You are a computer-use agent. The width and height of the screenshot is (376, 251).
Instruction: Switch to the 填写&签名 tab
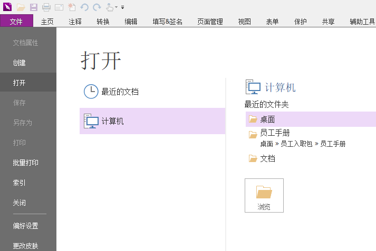coord(167,22)
